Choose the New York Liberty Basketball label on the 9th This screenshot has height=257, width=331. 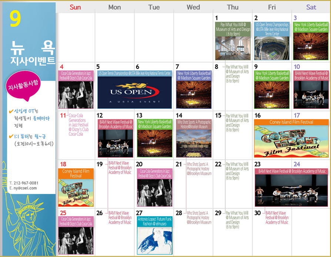[272, 76]
